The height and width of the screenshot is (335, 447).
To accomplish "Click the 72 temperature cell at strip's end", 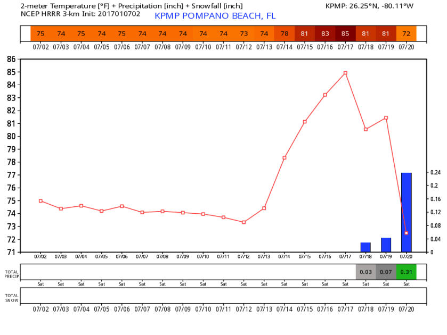I will coord(406,33).
